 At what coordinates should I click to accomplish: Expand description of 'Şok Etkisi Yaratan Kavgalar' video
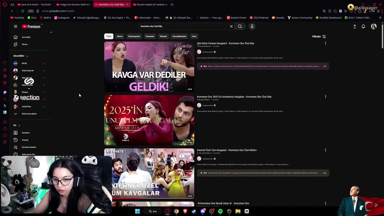click(x=325, y=66)
